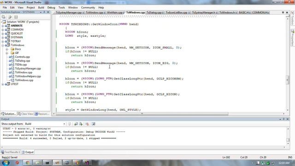Switch to the TsDialog.cpp editor tab
The width and height of the screenshot is (295, 166).
154,12
